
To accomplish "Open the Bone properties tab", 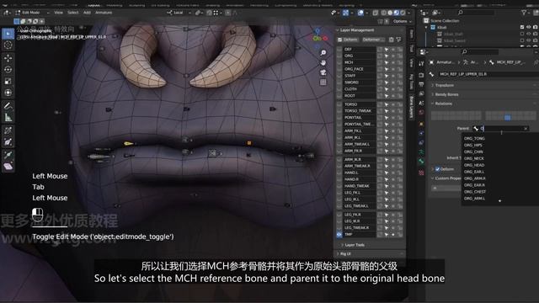I will coord(421,162).
